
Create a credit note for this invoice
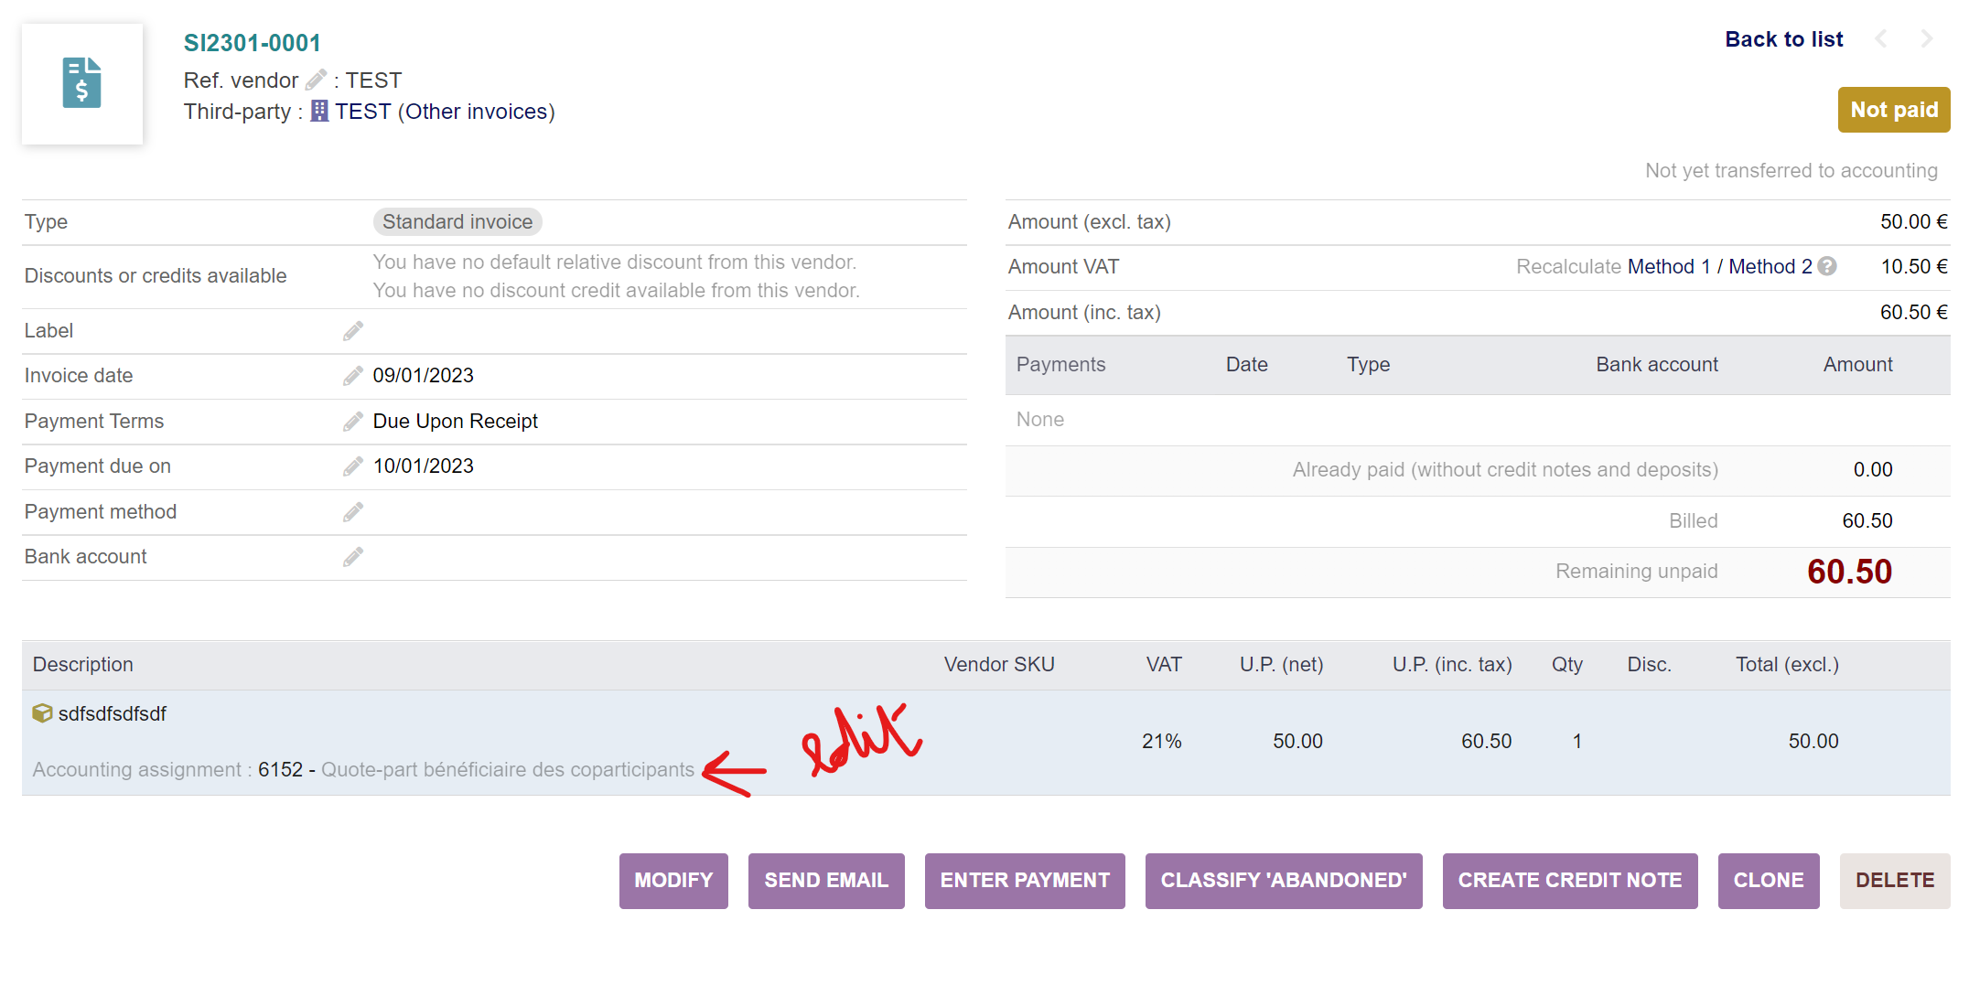tap(1570, 880)
